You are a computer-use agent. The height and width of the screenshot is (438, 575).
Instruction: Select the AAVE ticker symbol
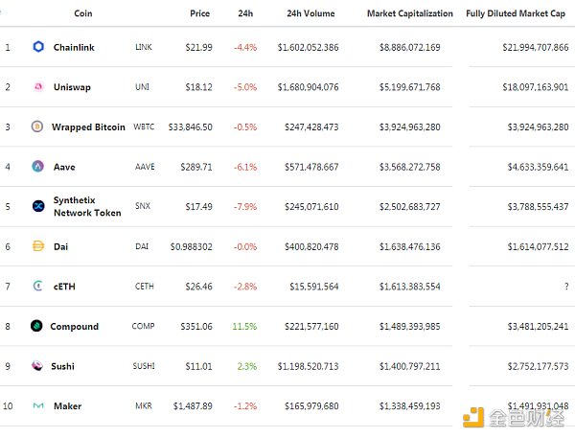point(145,167)
